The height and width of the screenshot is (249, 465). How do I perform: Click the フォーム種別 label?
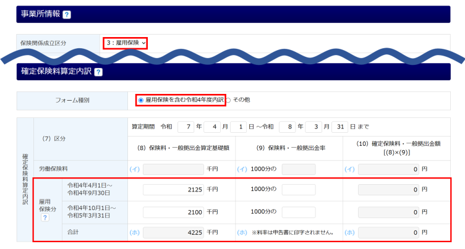point(72,101)
